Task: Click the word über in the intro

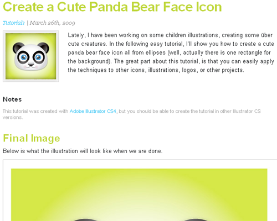Action: (266, 35)
